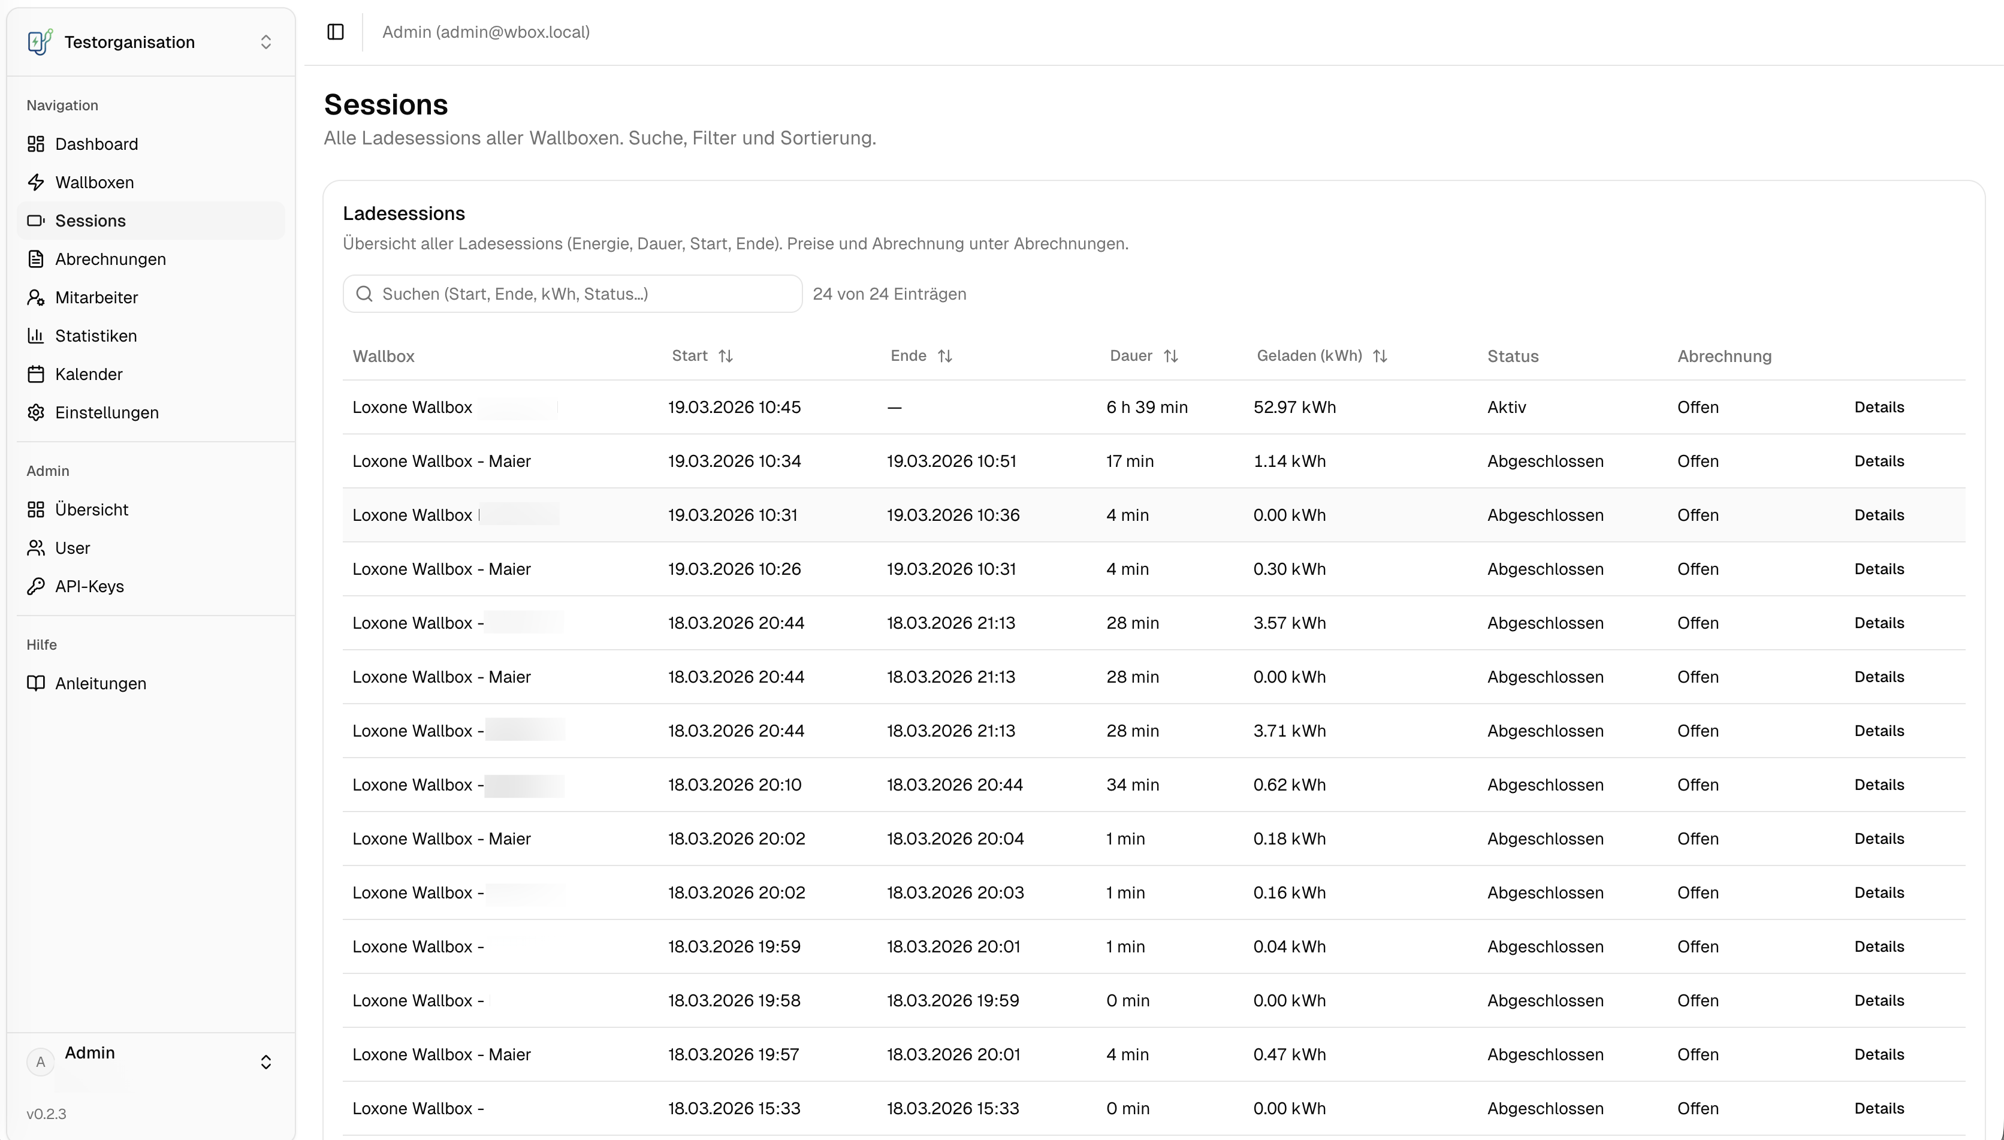Click the Abrechnungen document icon

(36, 259)
